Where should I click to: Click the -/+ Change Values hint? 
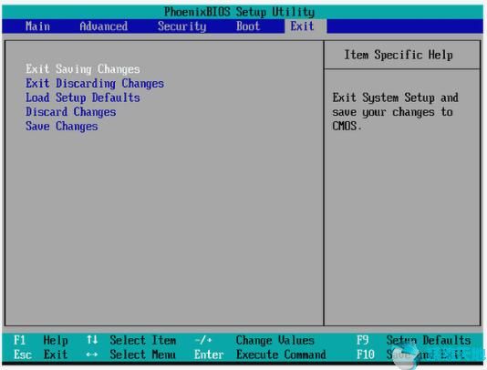point(254,340)
